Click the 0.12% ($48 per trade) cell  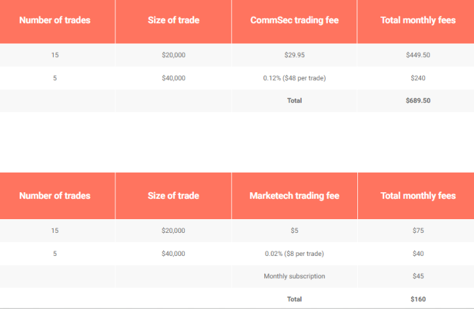(x=294, y=78)
